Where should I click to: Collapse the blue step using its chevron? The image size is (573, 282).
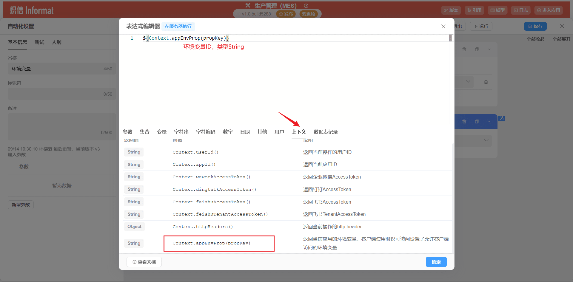489,121
